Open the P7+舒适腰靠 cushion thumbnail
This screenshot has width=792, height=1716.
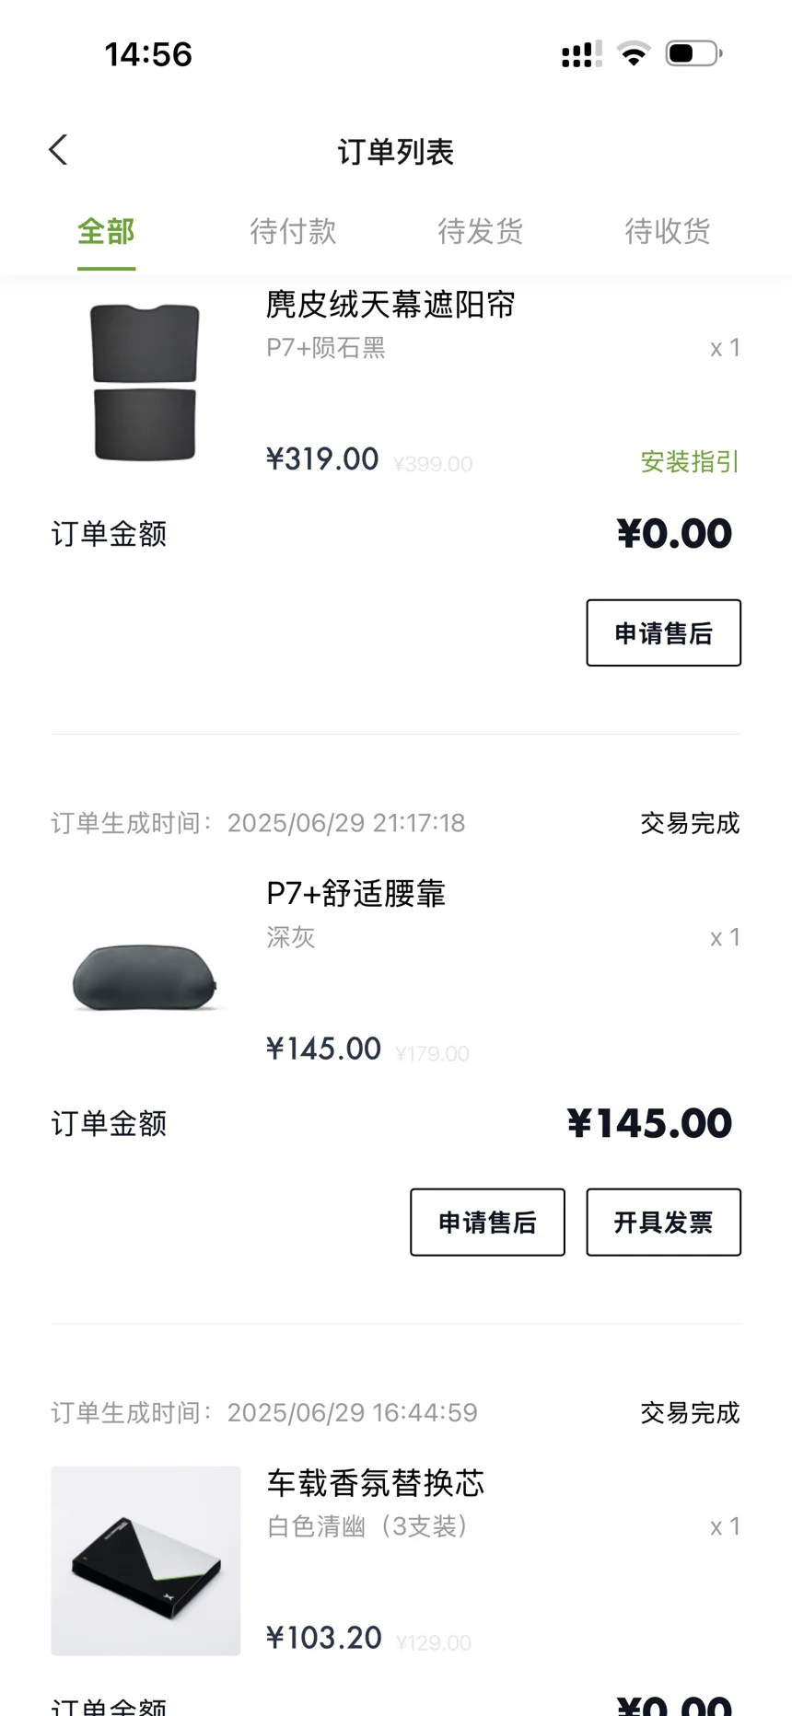(146, 979)
